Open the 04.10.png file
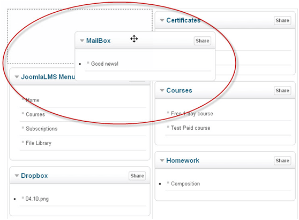 coord(37,199)
